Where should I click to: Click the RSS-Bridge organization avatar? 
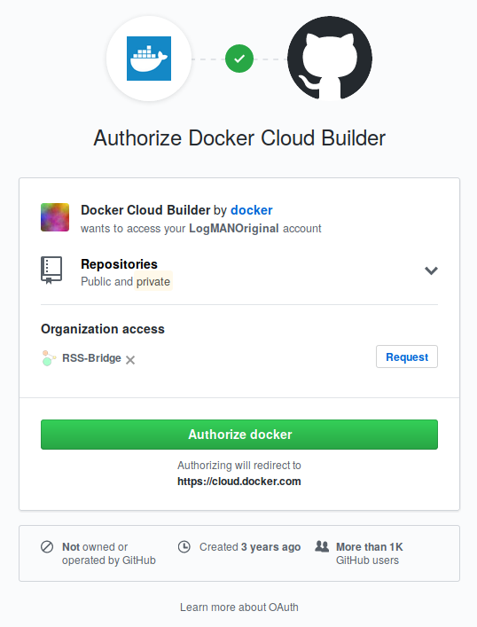coord(49,358)
